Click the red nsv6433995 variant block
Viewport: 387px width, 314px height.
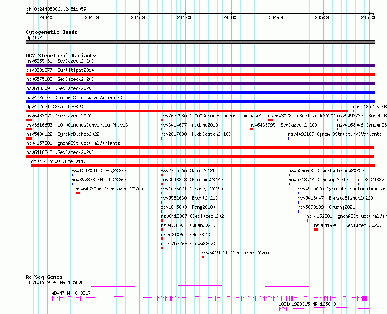tap(251, 129)
